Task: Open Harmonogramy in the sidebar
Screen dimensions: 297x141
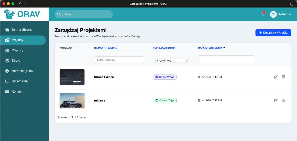Action: (x=23, y=71)
